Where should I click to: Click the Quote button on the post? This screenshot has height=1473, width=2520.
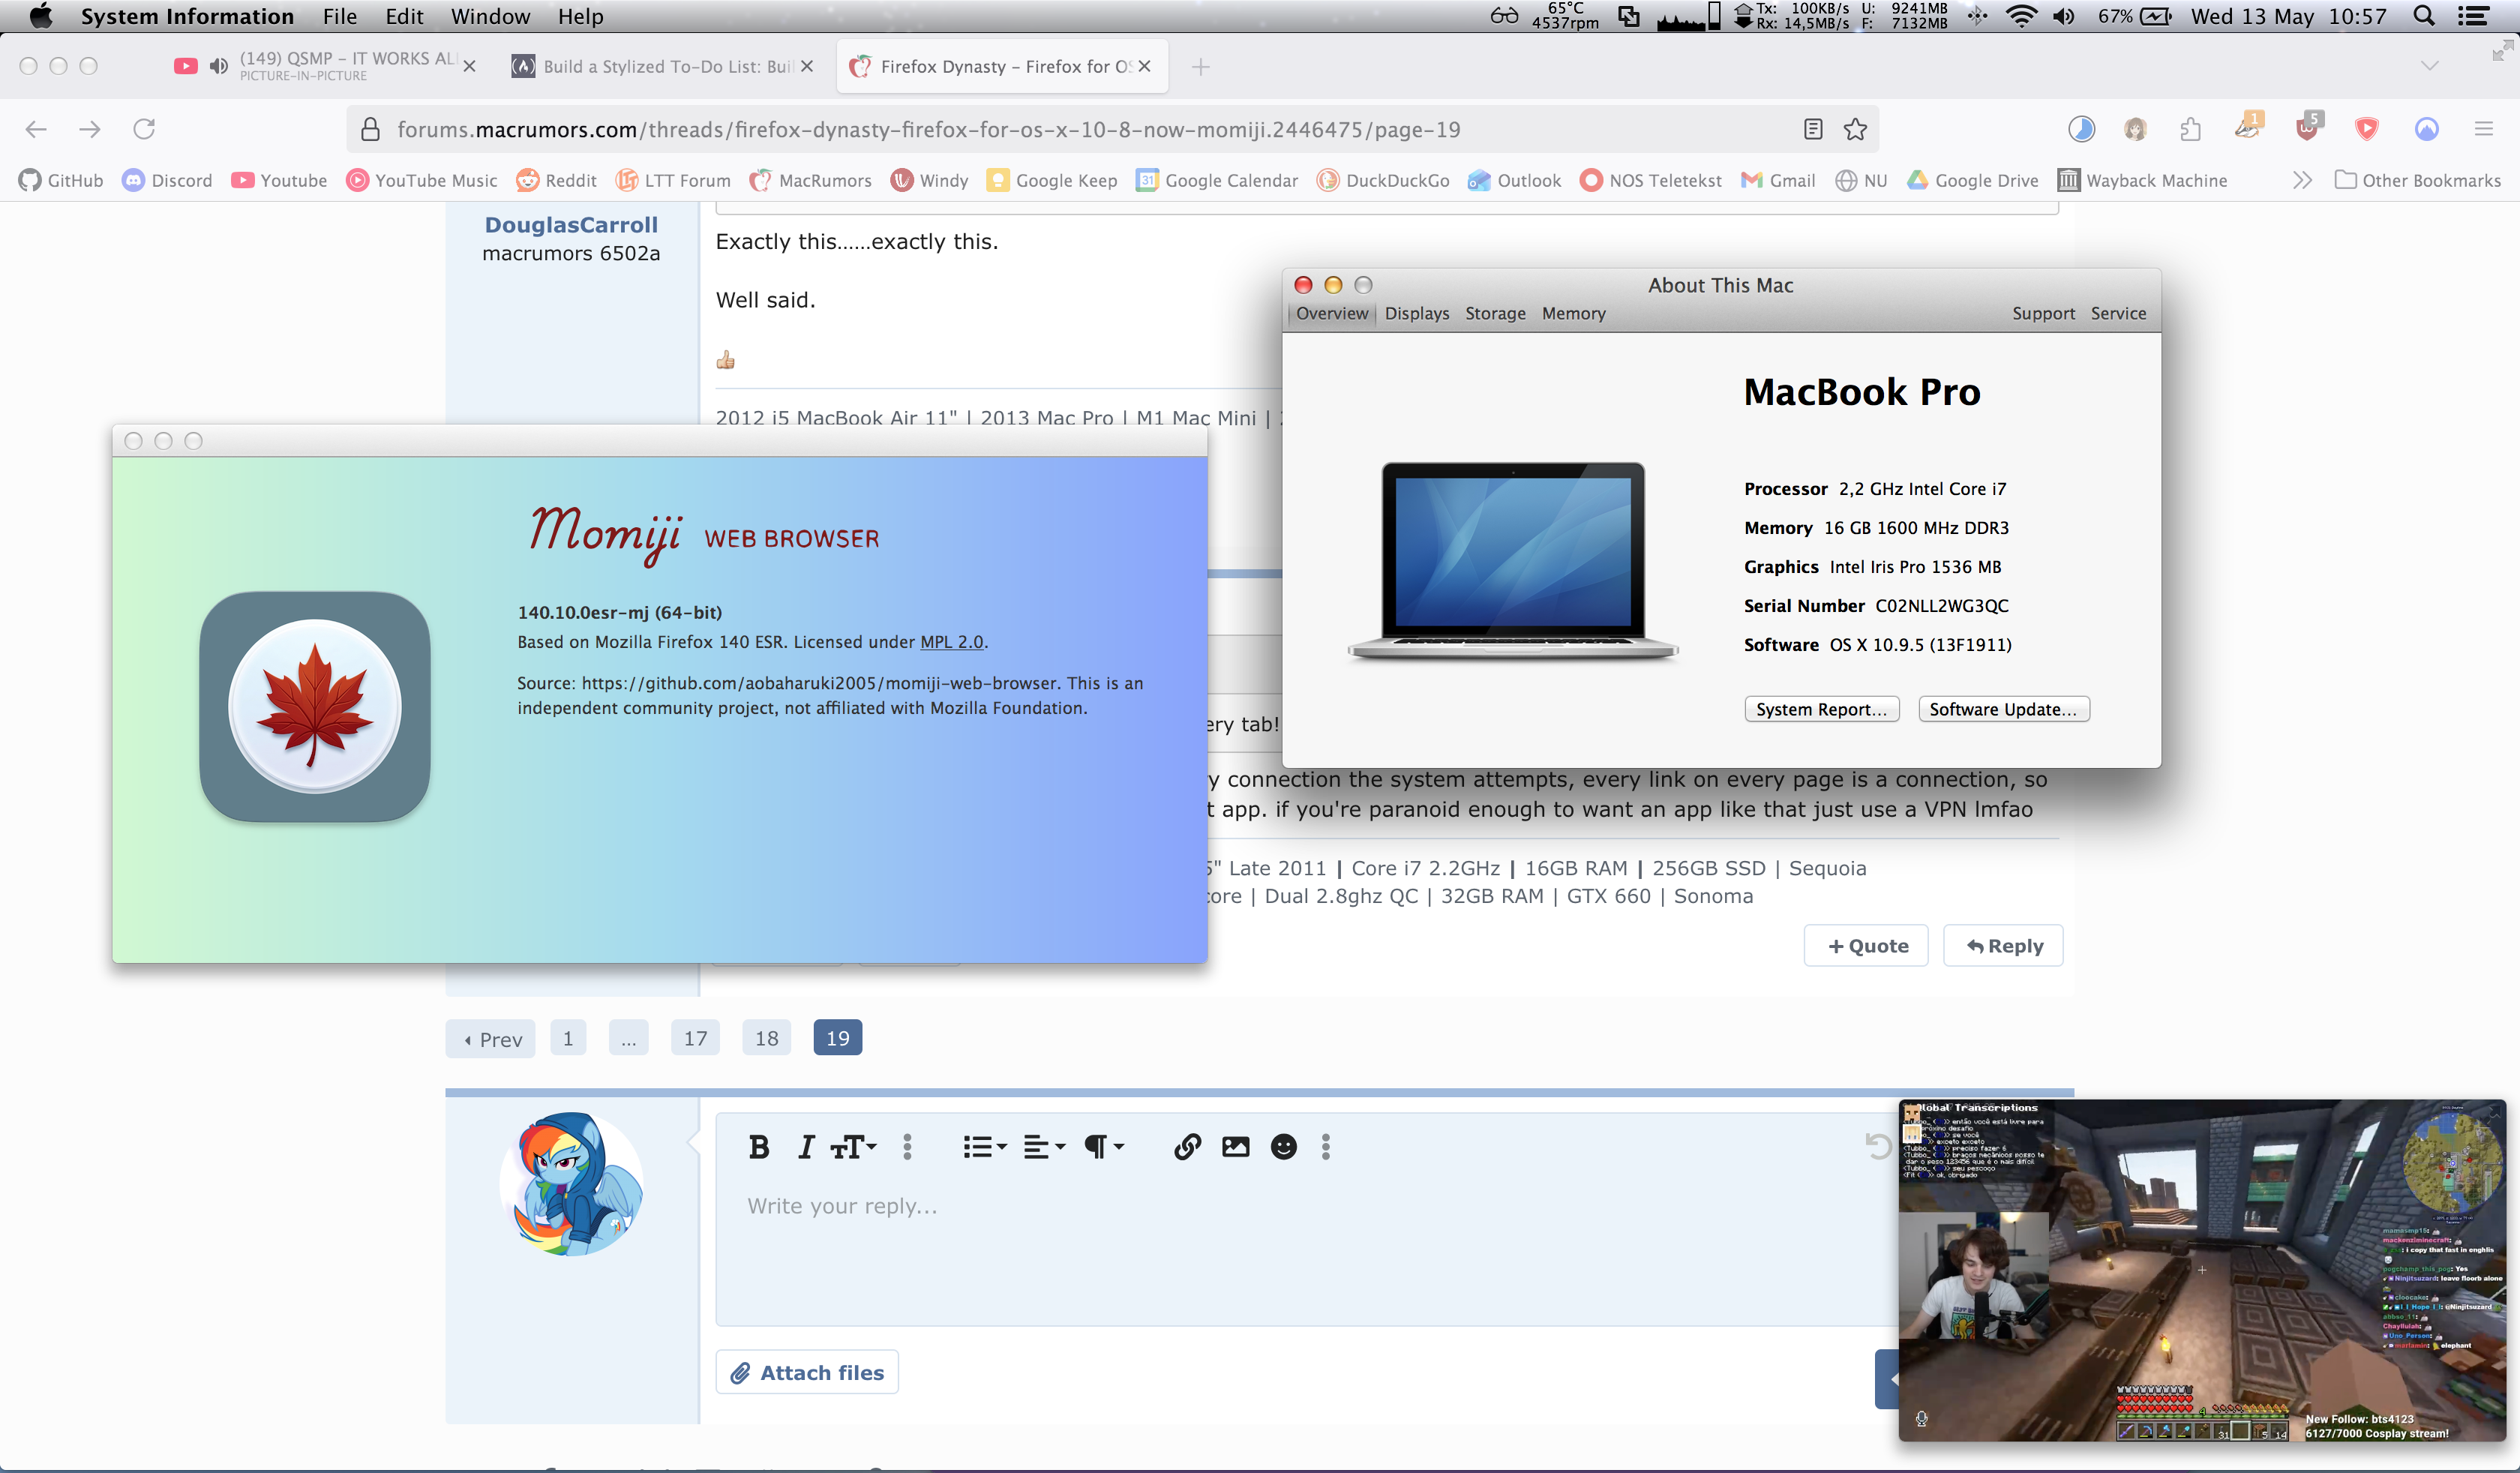click(x=1866, y=946)
